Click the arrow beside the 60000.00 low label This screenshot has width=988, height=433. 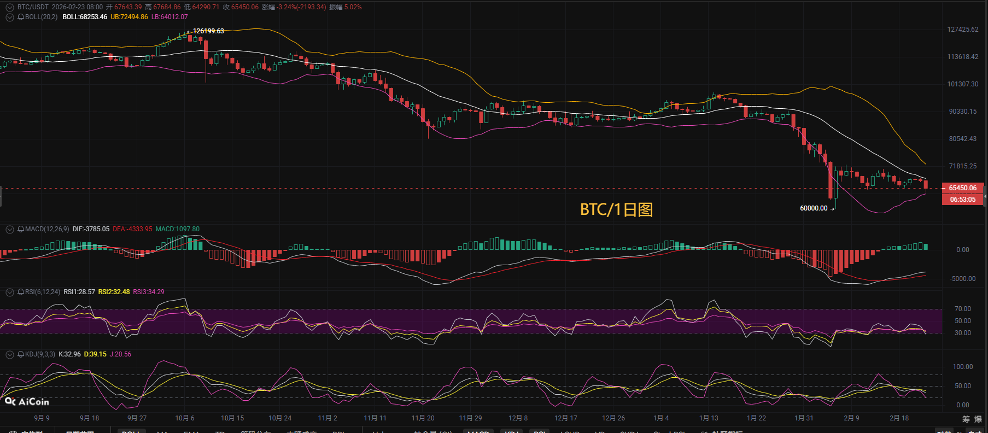[832, 209]
